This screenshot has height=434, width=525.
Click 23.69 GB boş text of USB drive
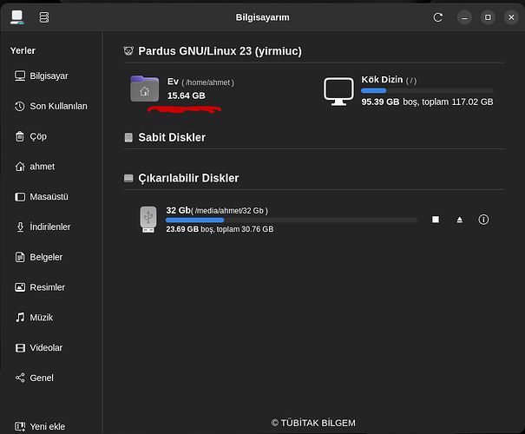click(189, 229)
